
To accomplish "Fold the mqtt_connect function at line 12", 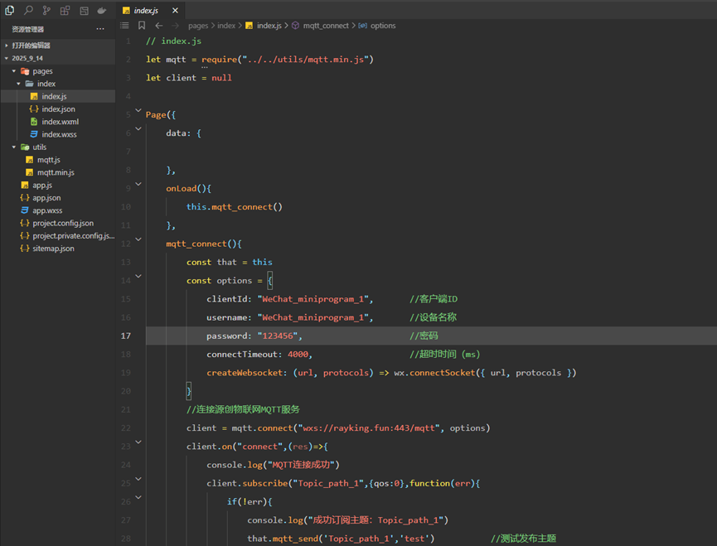I will pyautogui.click(x=138, y=239).
